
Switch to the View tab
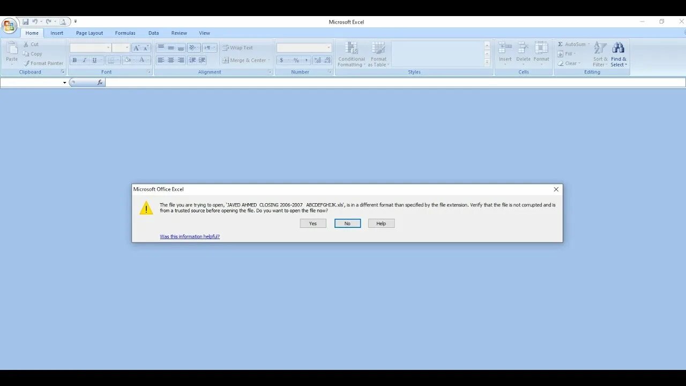point(205,33)
